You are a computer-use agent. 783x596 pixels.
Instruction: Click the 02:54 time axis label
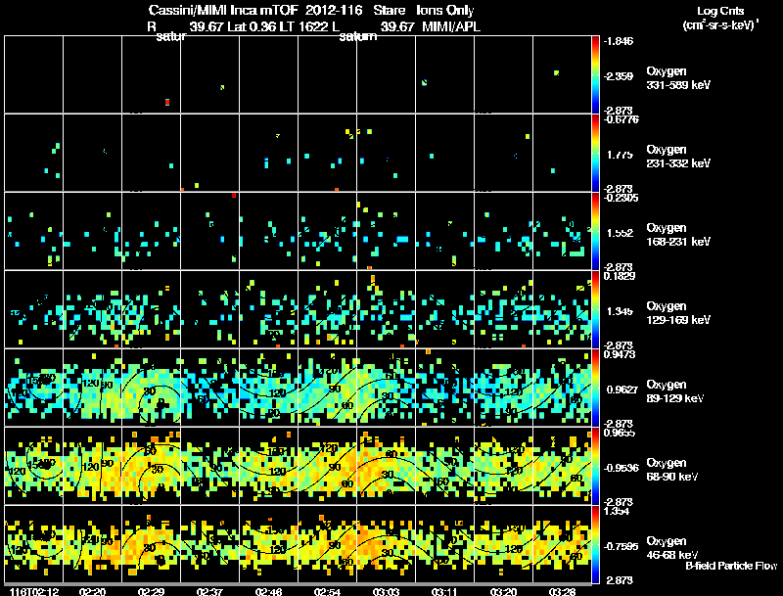pos(327,591)
